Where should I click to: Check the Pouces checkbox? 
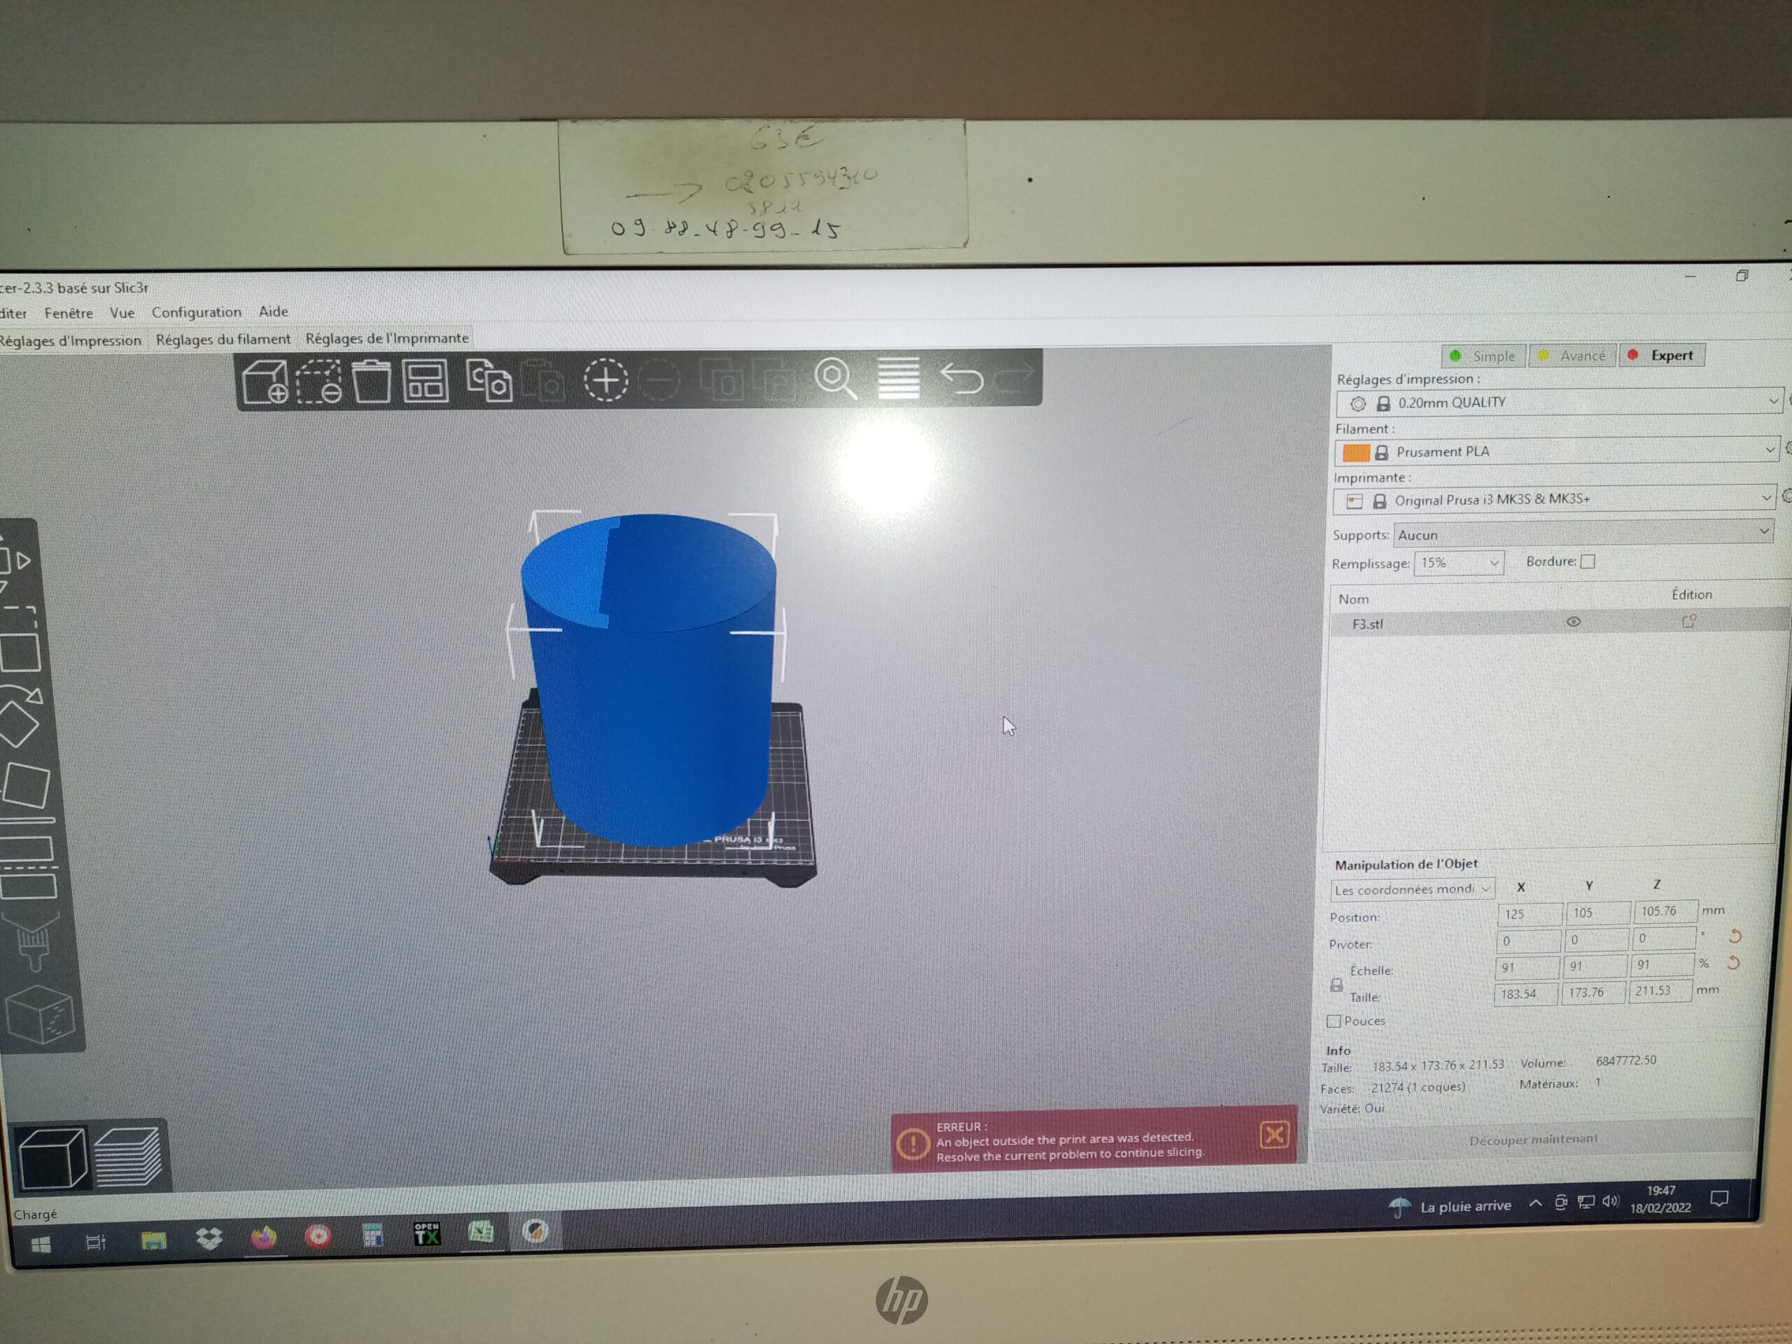(1333, 1021)
